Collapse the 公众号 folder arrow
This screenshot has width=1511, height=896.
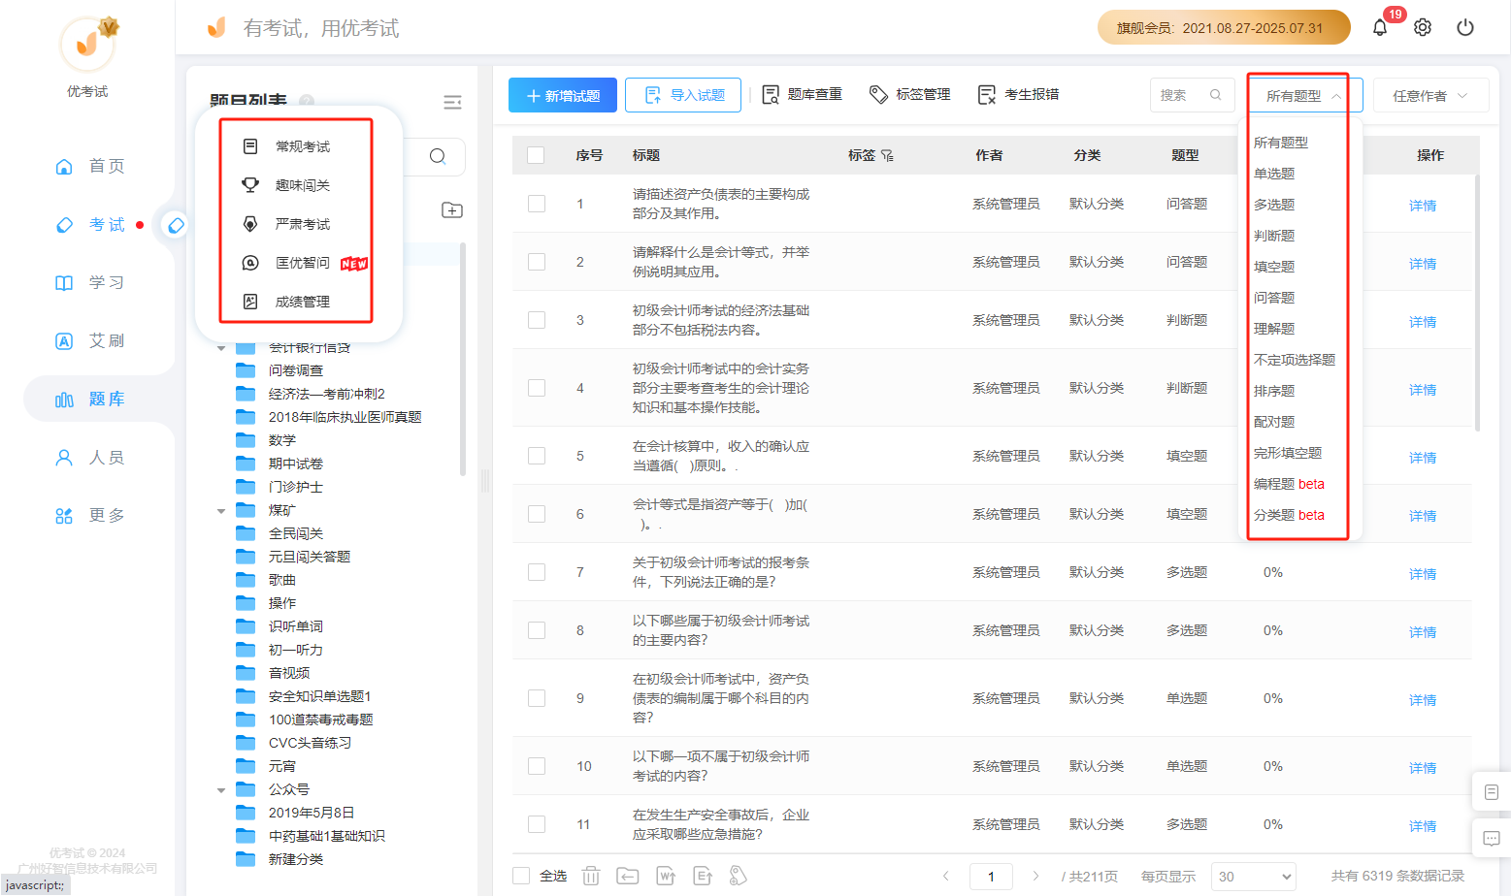tap(221, 790)
